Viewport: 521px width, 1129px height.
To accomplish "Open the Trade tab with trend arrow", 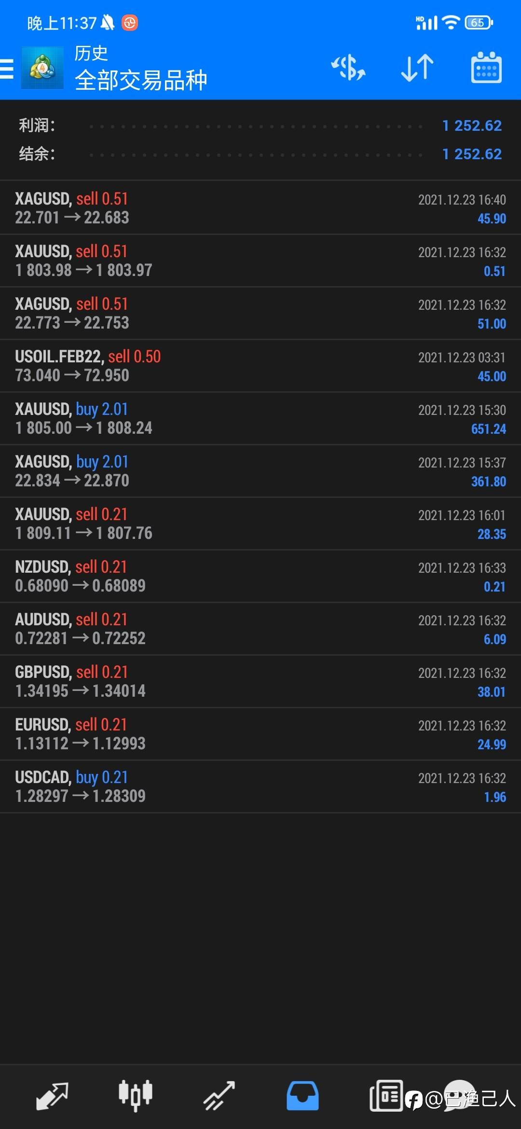I will (219, 1096).
